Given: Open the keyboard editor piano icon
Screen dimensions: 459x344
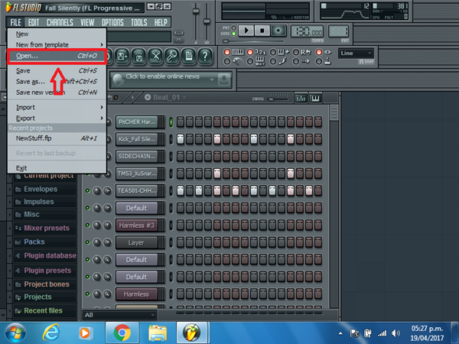Looking at the screenshot, I should tap(315, 99).
